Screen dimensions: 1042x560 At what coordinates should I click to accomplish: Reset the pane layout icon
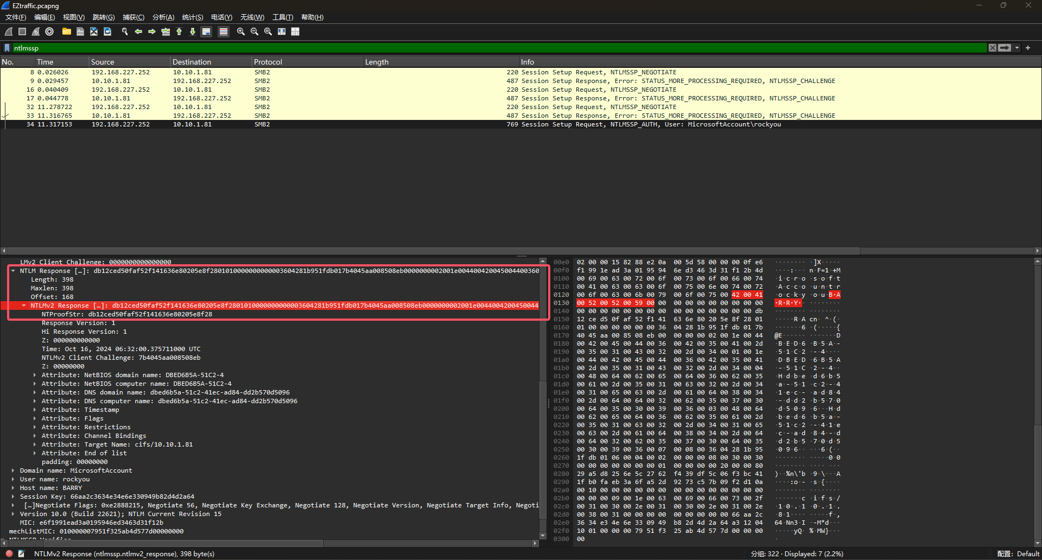coord(295,31)
